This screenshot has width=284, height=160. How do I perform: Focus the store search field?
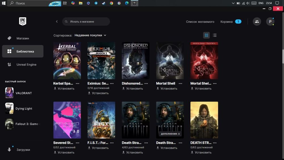[86, 21]
